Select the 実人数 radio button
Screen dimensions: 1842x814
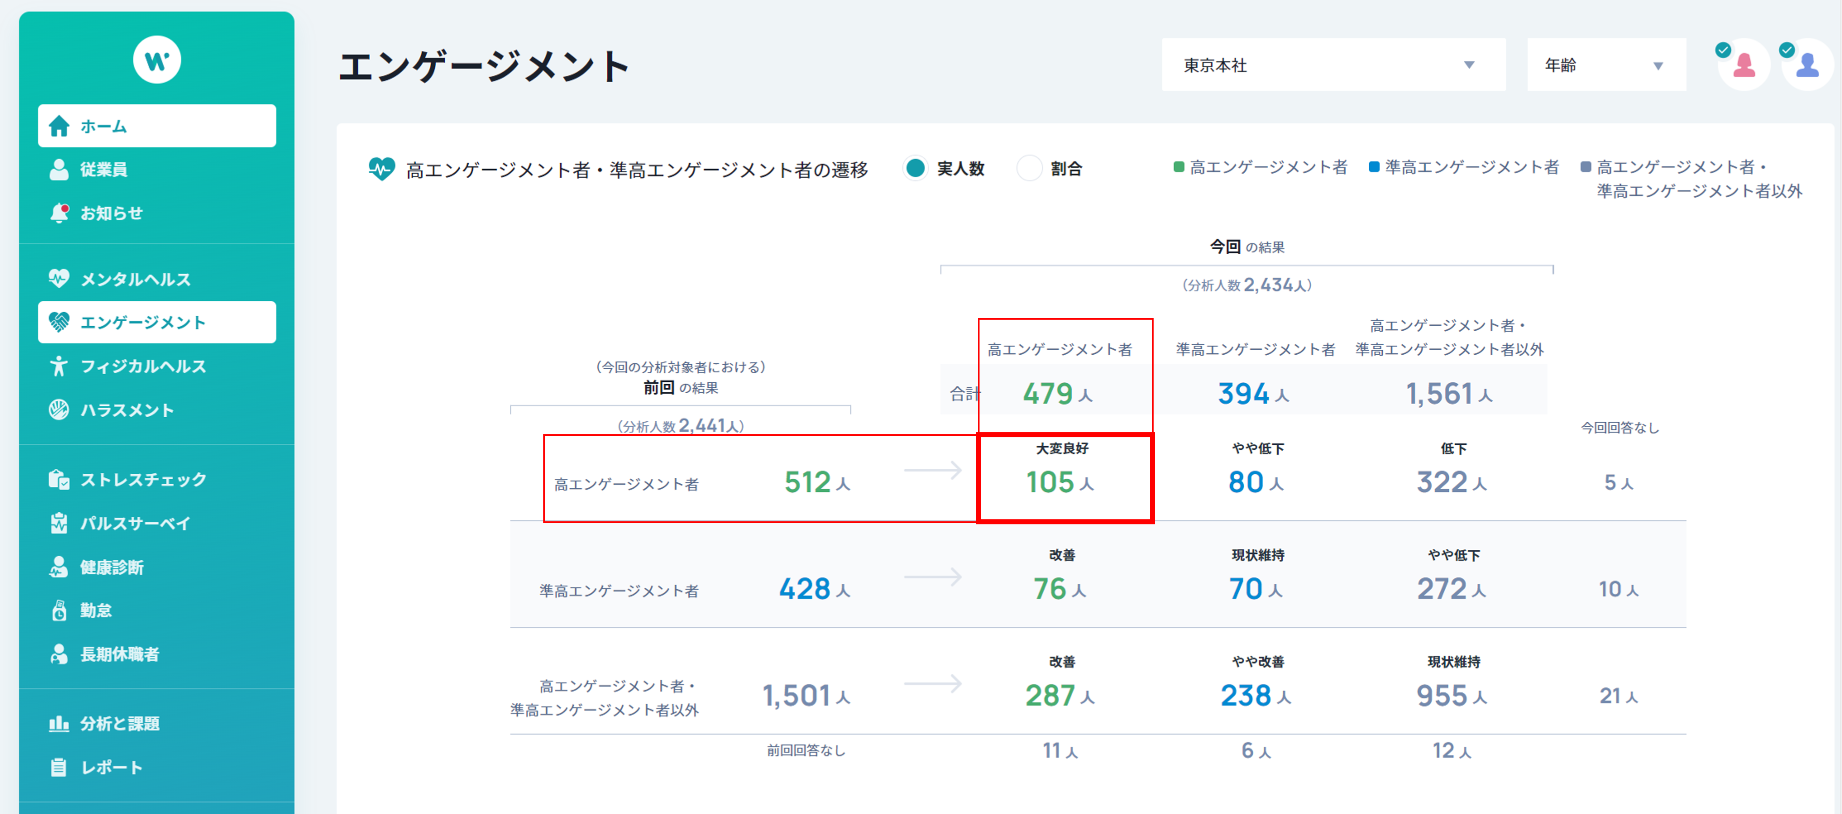915,169
